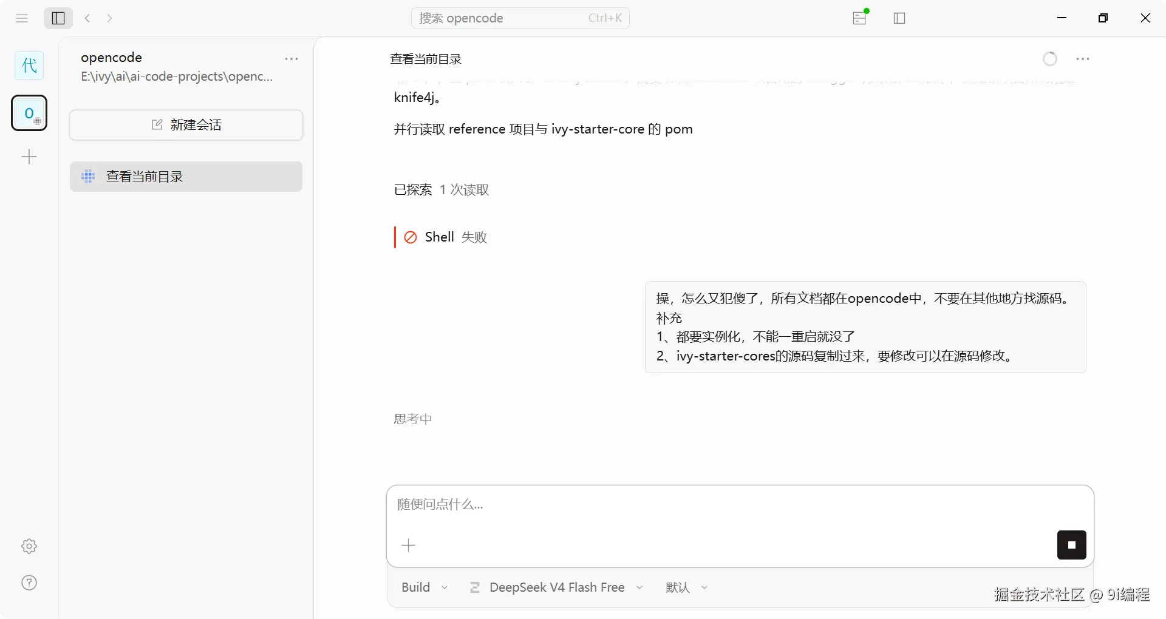Image resolution: width=1166 pixels, height=619 pixels.
Task: Toggle the left sidebar panel icon
Action: [x=58, y=18]
